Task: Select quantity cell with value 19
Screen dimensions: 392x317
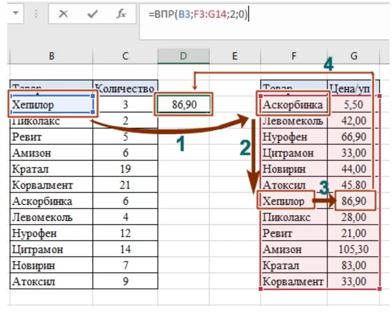Action: (x=125, y=169)
